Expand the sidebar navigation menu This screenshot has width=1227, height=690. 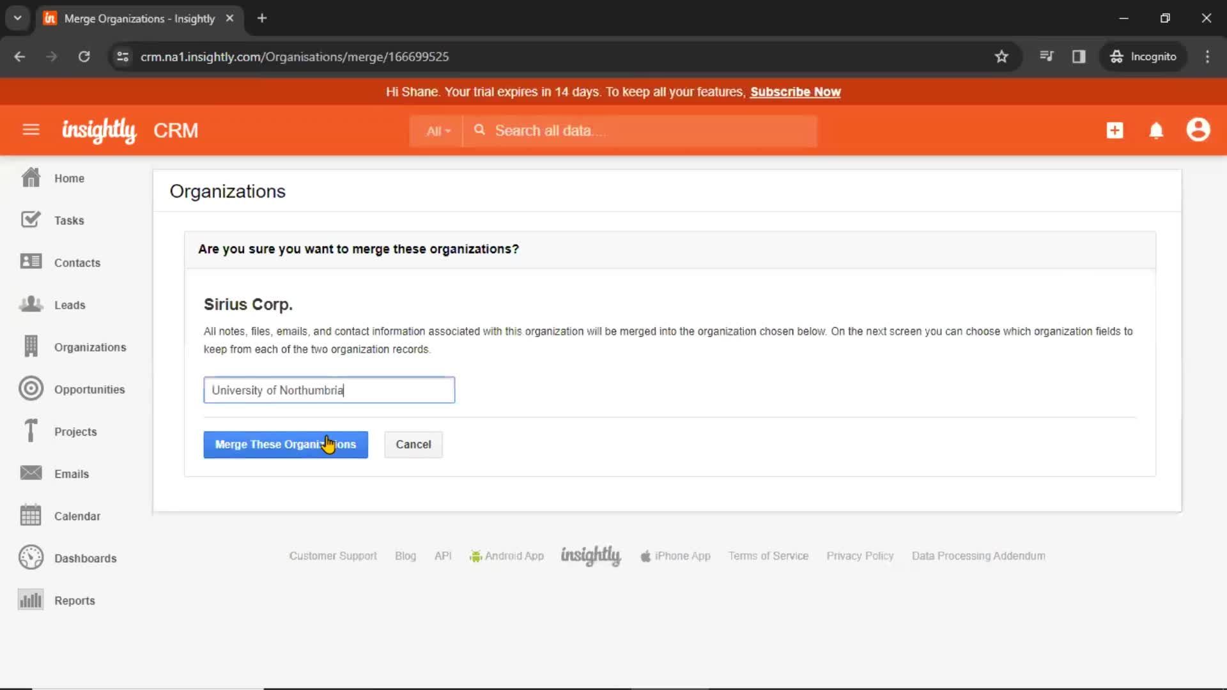31,130
